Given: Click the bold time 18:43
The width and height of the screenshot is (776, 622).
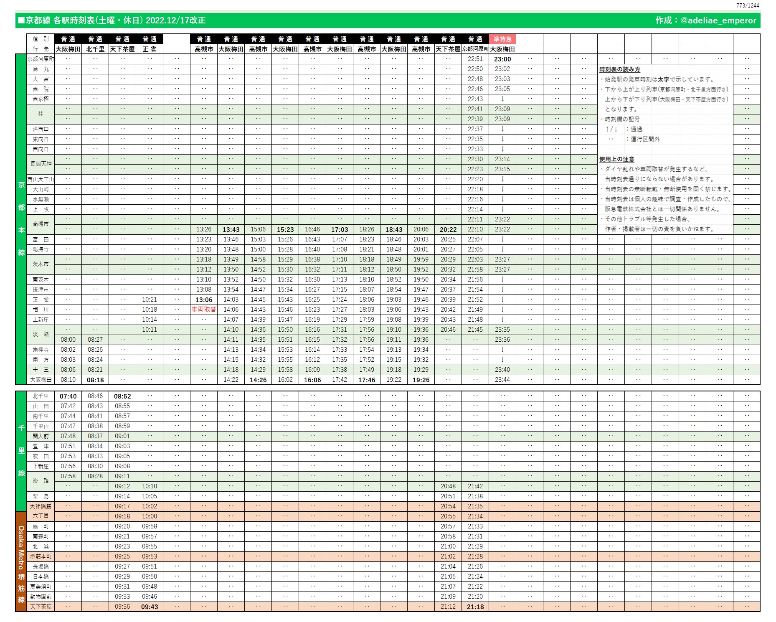Looking at the screenshot, I should tap(394, 229).
